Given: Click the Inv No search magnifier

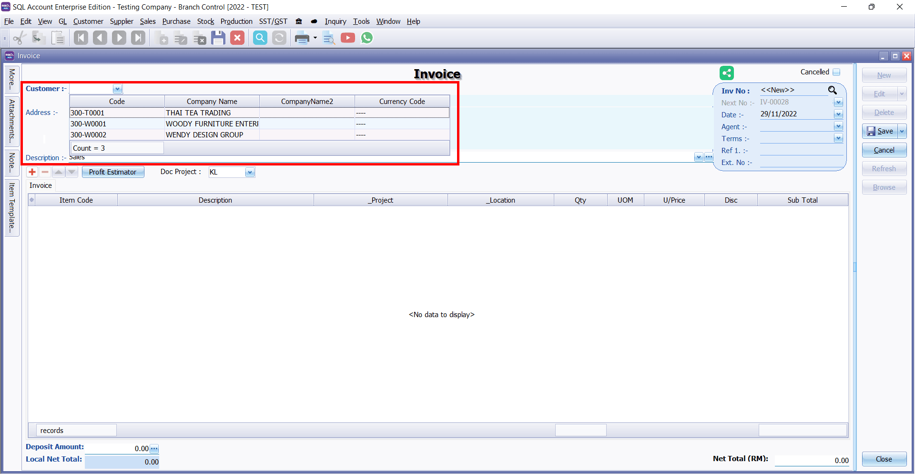Looking at the screenshot, I should pos(833,90).
